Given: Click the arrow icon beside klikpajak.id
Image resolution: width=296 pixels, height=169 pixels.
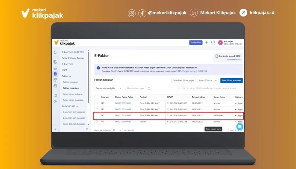Looking at the screenshot, I should 243,13.
